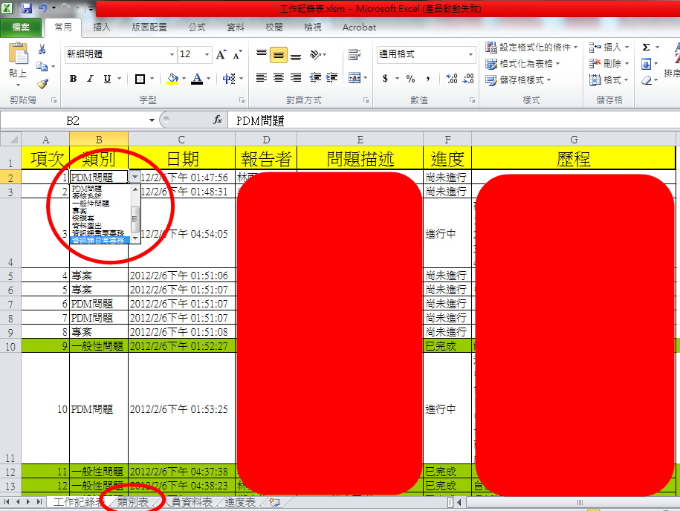Apply comma style format
Viewport: 680px width, 511px height.
[427, 79]
